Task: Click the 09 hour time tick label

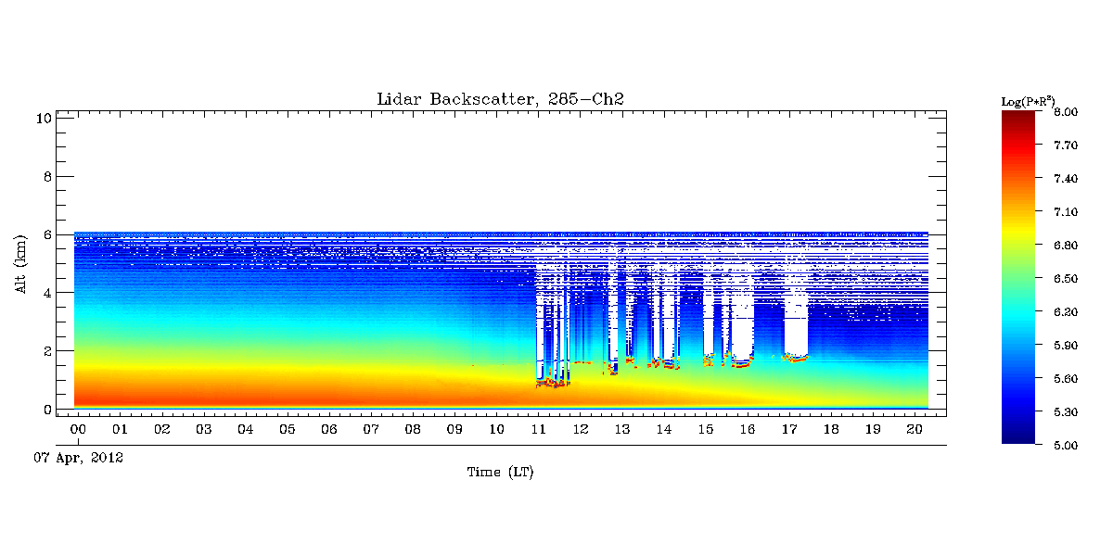Action: point(454,430)
